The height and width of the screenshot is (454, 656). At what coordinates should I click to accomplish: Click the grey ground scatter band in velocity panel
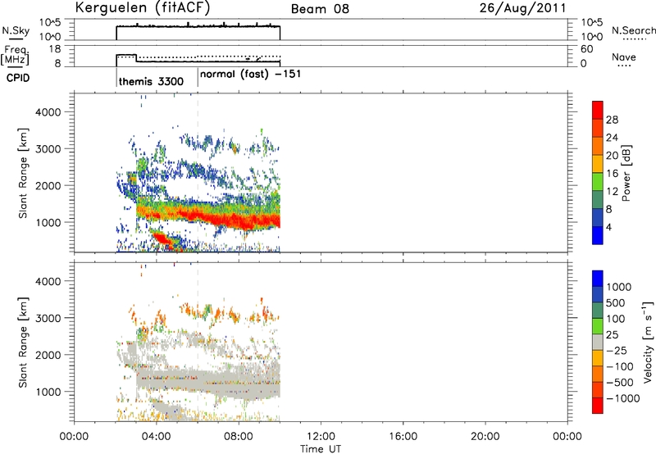(209, 383)
